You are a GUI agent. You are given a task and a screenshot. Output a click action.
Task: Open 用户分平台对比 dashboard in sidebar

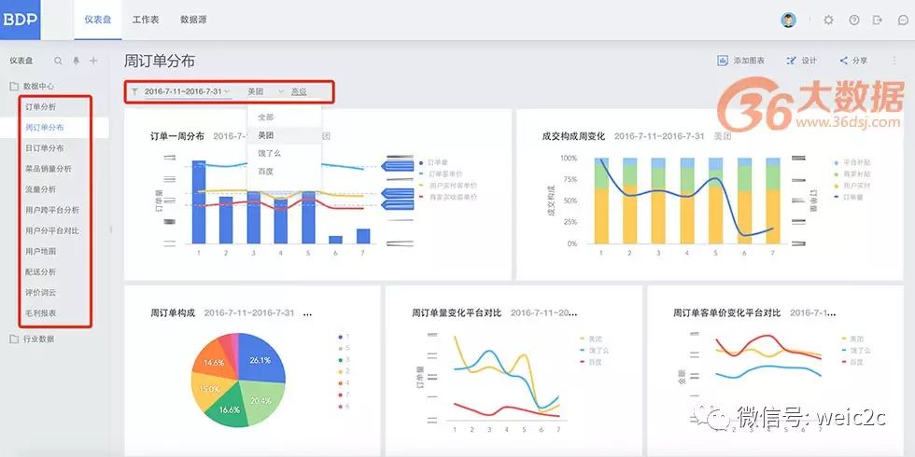coord(54,231)
